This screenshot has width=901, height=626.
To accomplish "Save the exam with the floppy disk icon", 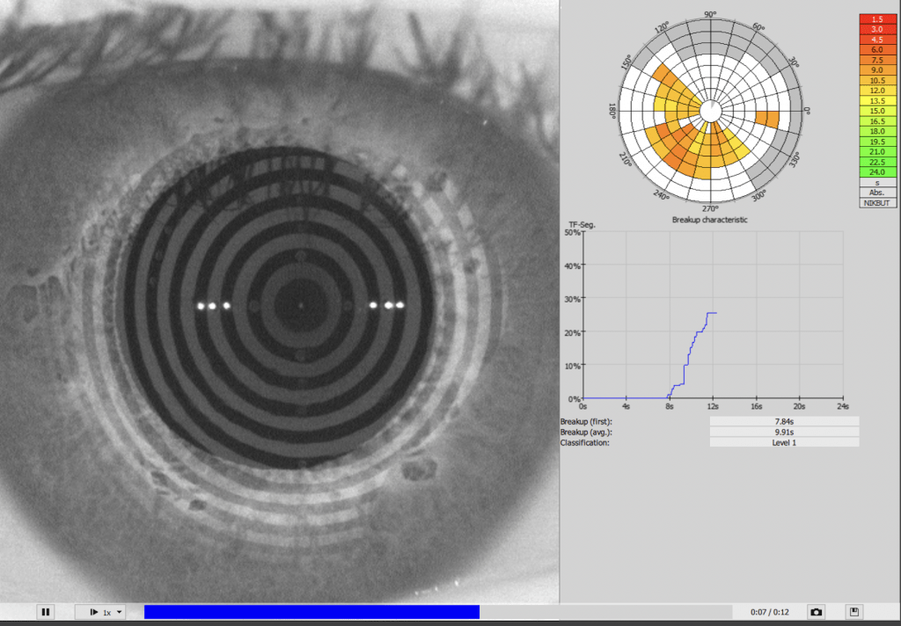I will [x=853, y=612].
